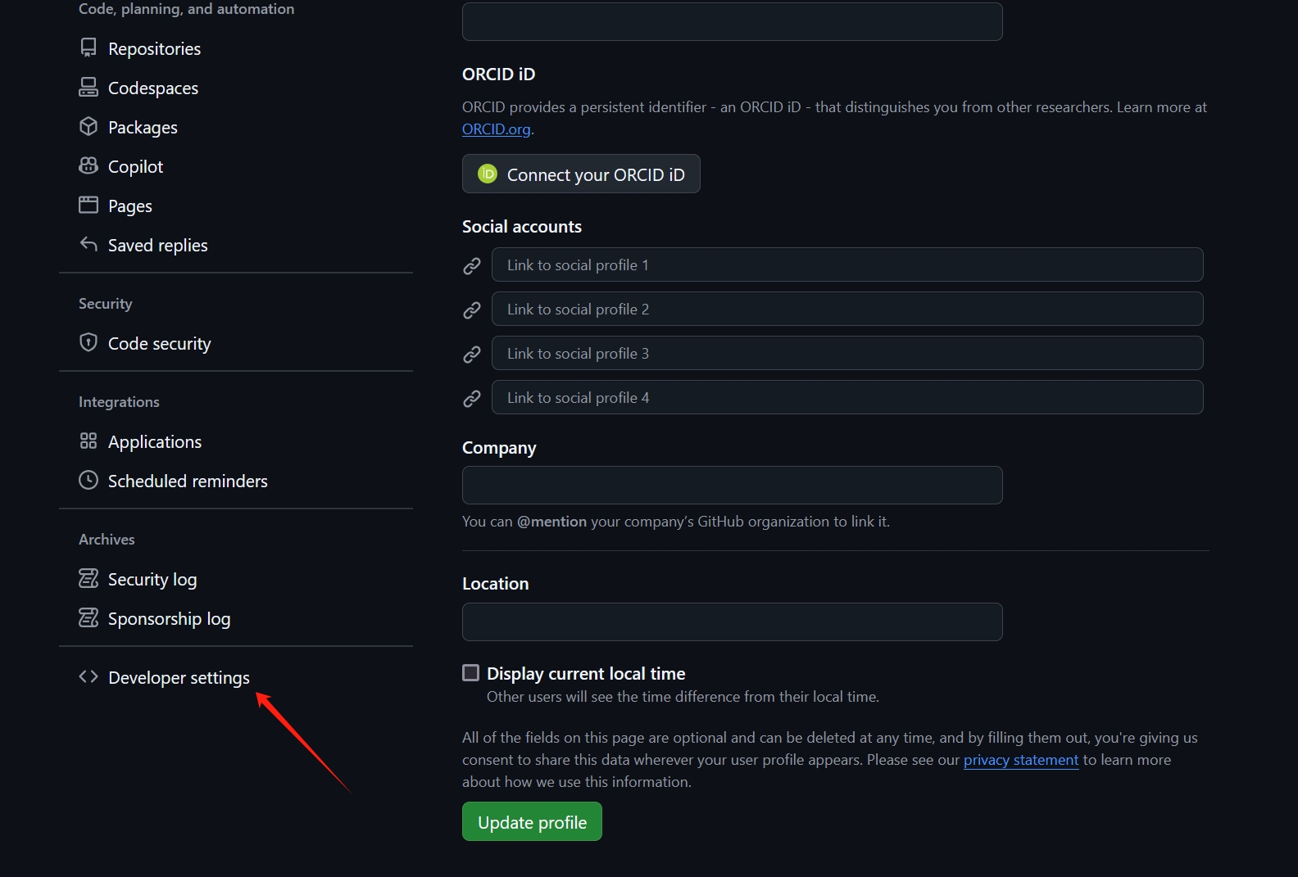Go to Sponsorship log

pos(169,619)
